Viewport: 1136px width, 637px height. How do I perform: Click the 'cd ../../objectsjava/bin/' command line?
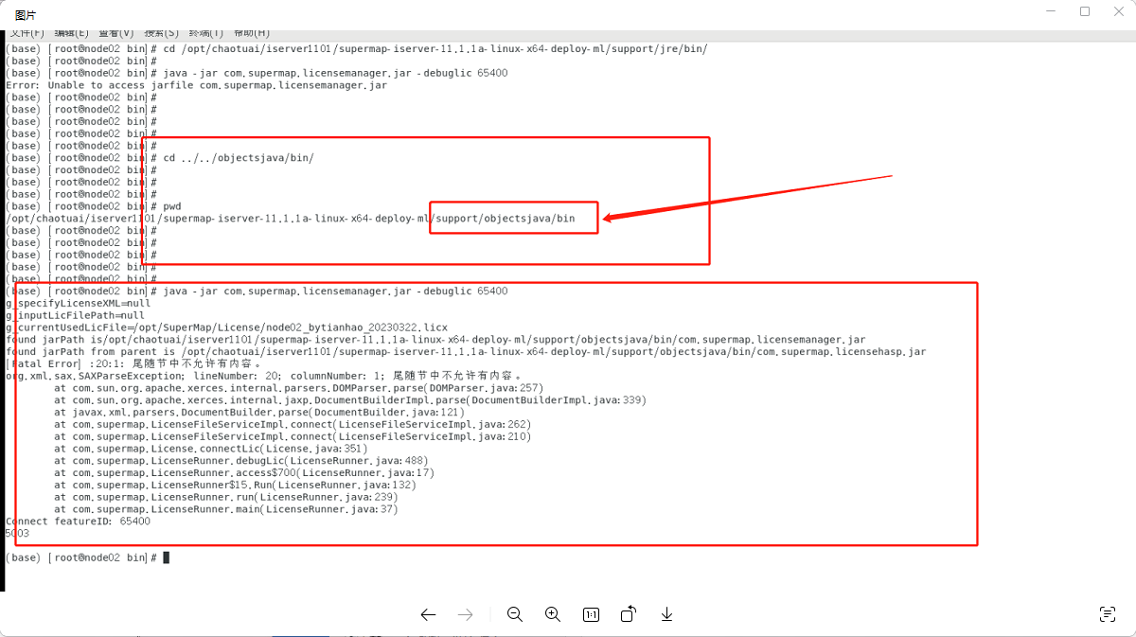[159, 158]
